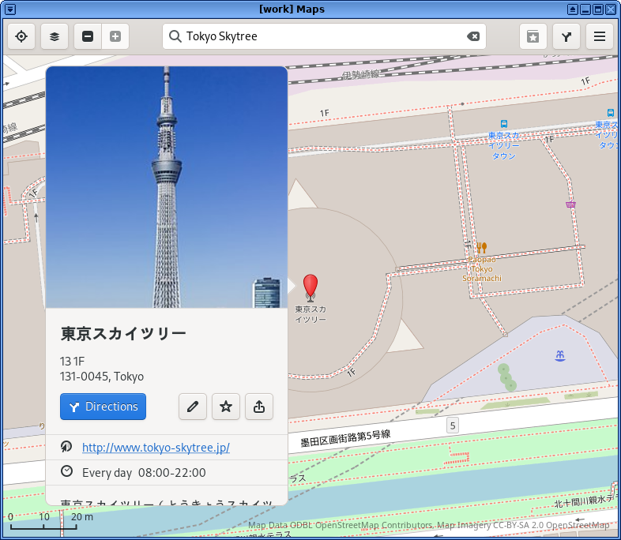Click the search magnifier icon
The height and width of the screenshot is (540, 621).
[175, 36]
